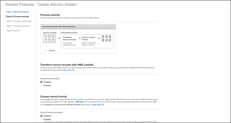231x123 pixels.
Task: Click the dashed Optional legend marker
Action: [x=45, y=50]
